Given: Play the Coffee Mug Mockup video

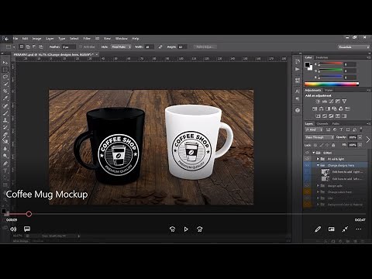Looking at the screenshot, I should [x=186, y=229].
